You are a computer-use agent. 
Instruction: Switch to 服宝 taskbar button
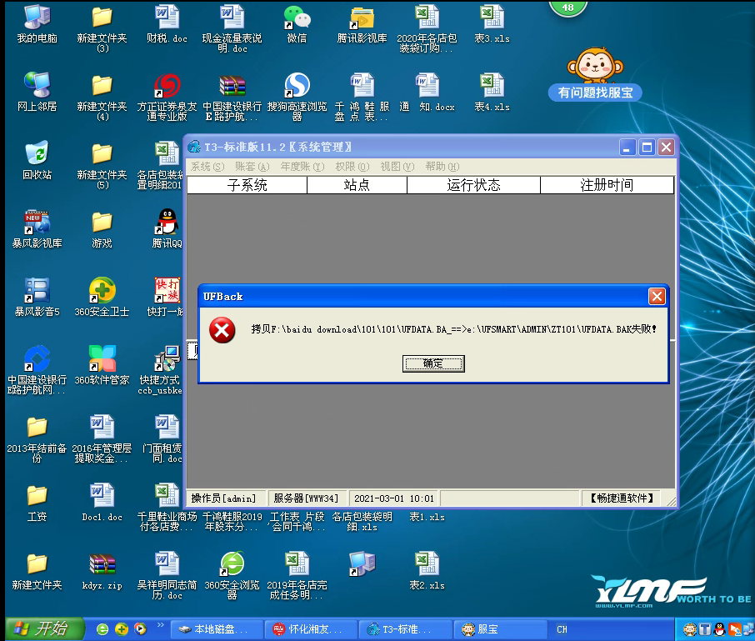click(x=501, y=629)
